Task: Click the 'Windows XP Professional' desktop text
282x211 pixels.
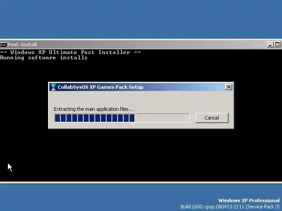Action: coord(249,200)
